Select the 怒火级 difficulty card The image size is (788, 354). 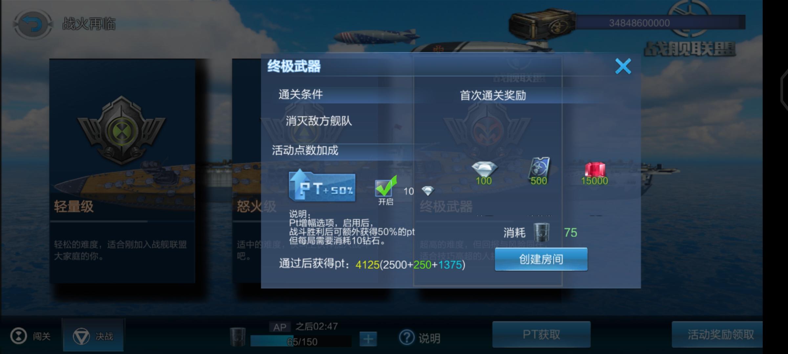247,171
